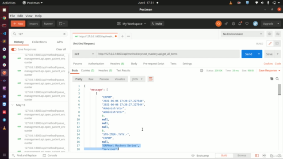Open the JSON format dropdown
This screenshot has width=283, height=159.
point(138,79)
